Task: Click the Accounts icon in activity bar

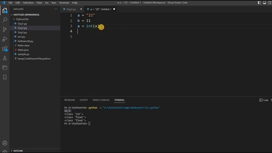Action: point(5,143)
